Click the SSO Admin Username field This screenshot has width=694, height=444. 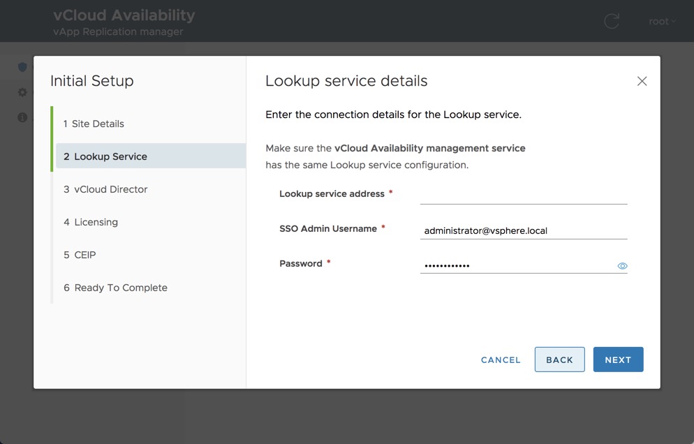pos(523,230)
